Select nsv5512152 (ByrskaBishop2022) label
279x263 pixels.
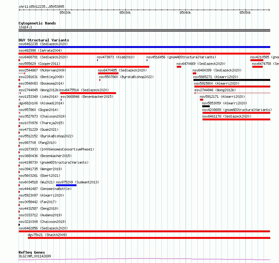46,136
